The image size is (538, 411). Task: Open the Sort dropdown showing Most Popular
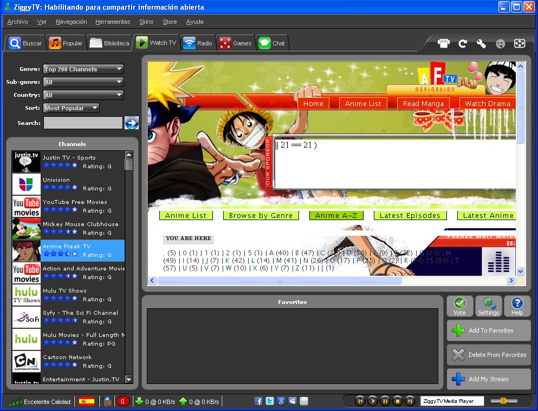pos(71,108)
